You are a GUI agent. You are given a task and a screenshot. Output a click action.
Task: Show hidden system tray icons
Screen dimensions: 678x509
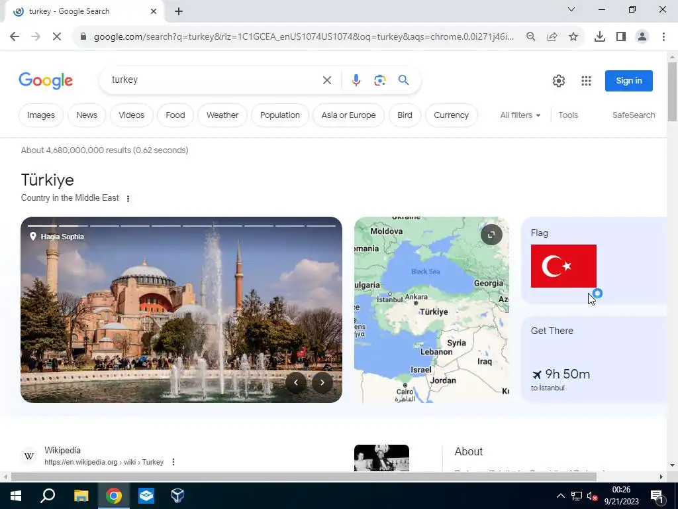point(560,496)
